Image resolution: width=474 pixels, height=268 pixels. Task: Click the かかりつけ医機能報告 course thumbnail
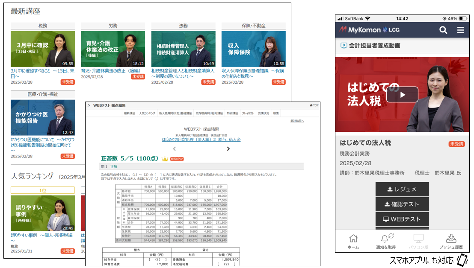pos(42,118)
